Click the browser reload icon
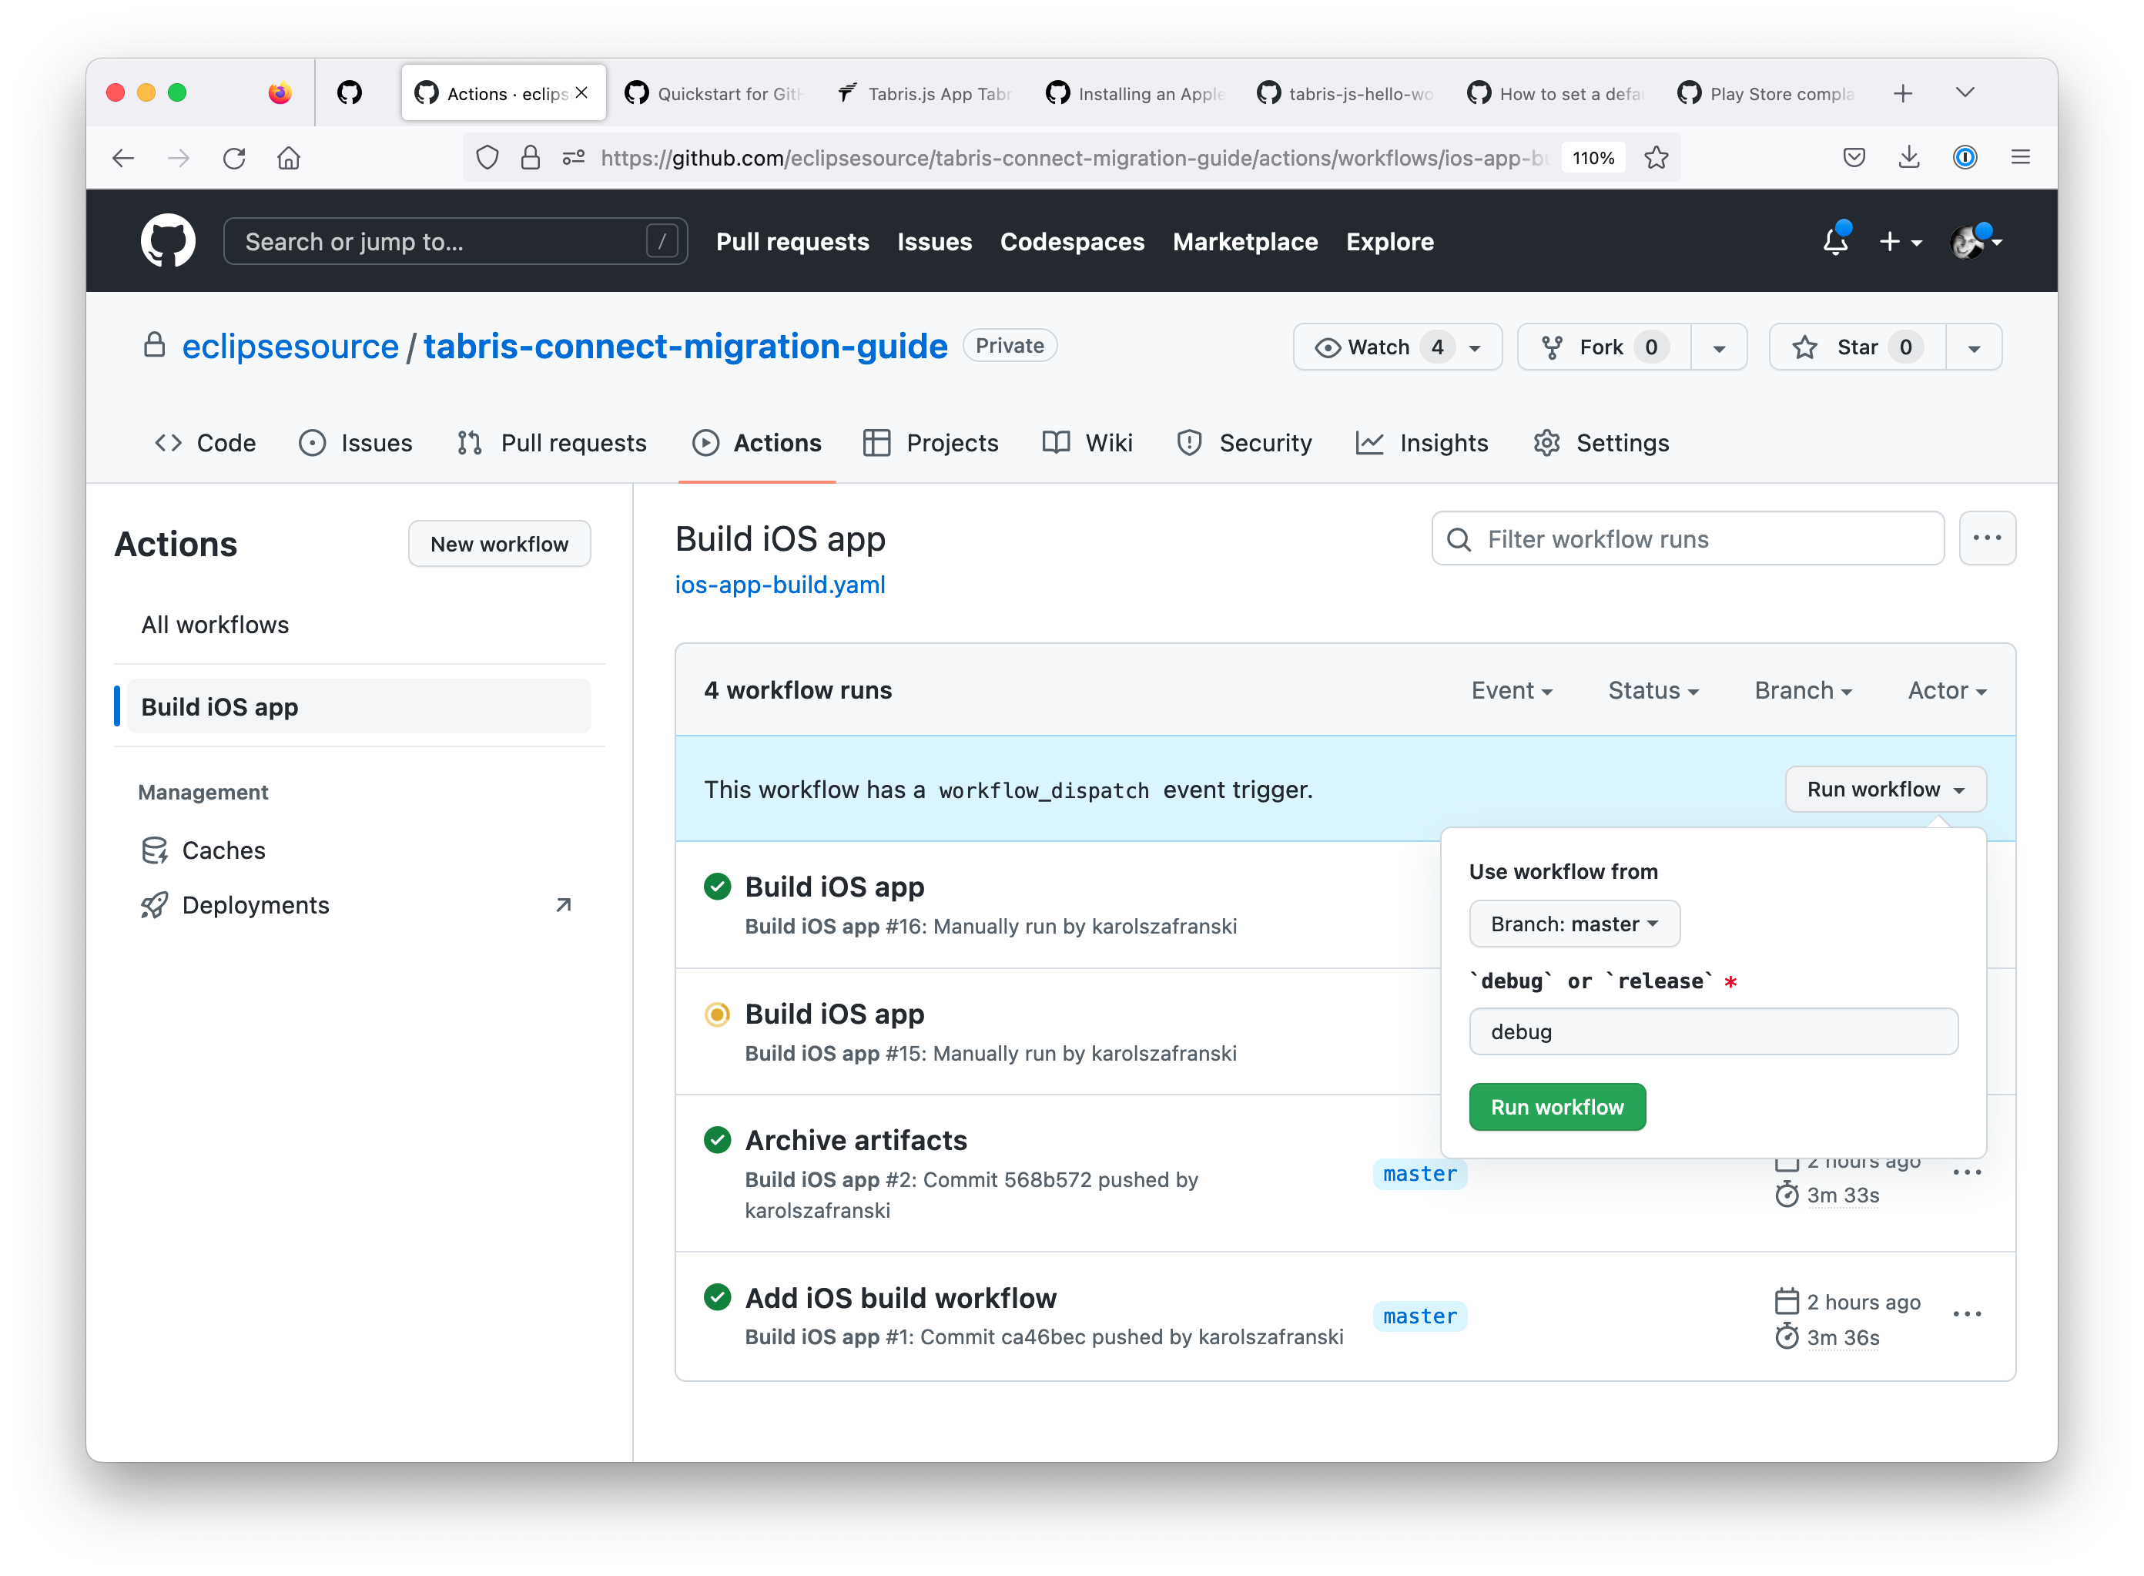Screen dimensions: 2144x1576 [x=233, y=157]
